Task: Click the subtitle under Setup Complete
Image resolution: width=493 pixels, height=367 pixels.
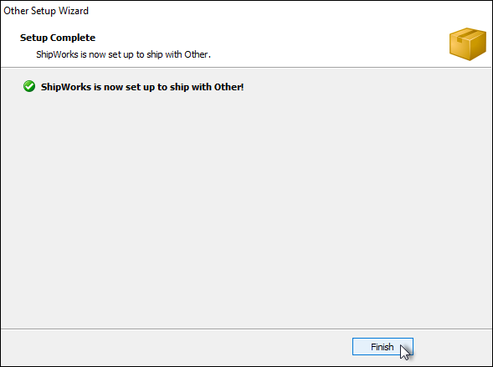Action: coord(123,54)
